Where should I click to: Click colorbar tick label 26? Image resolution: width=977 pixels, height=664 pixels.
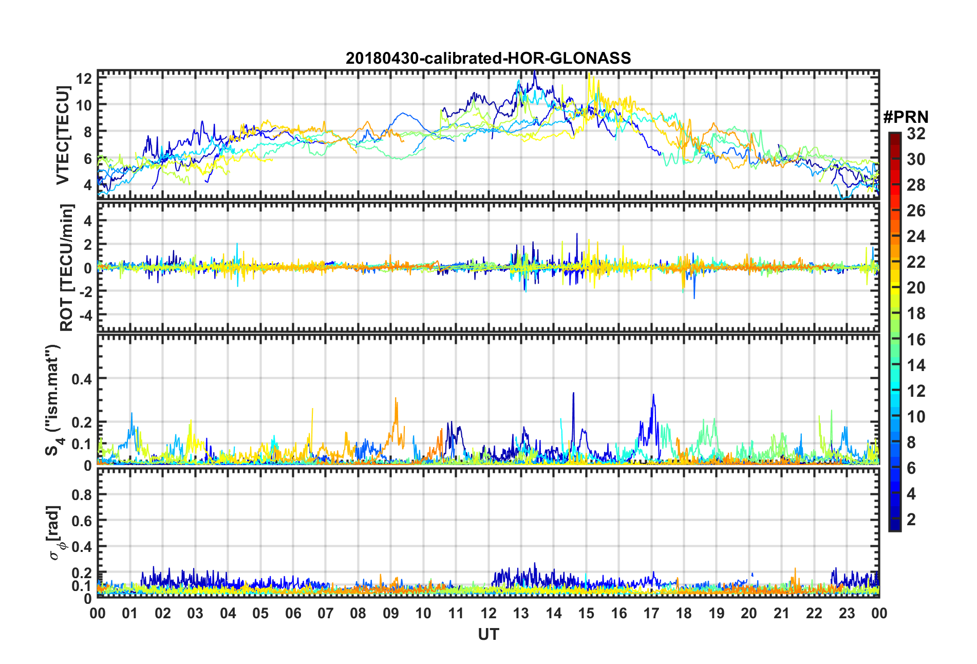point(916,211)
